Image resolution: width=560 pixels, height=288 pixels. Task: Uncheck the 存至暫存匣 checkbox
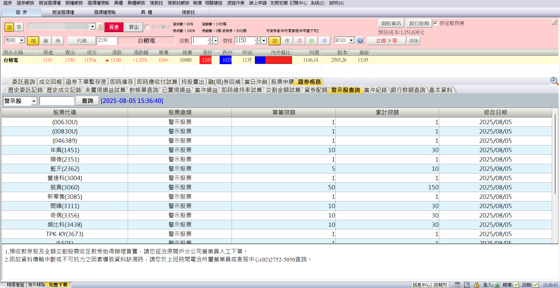pos(435,23)
